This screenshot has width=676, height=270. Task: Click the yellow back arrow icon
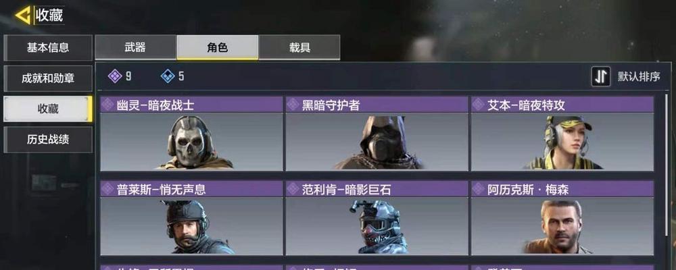pos(22,15)
